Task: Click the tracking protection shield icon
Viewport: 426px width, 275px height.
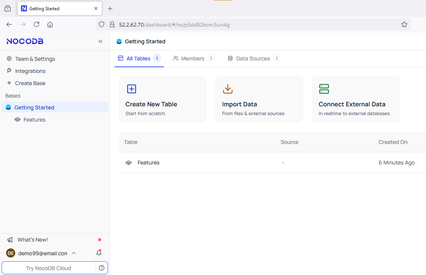Action: [101, 24]
